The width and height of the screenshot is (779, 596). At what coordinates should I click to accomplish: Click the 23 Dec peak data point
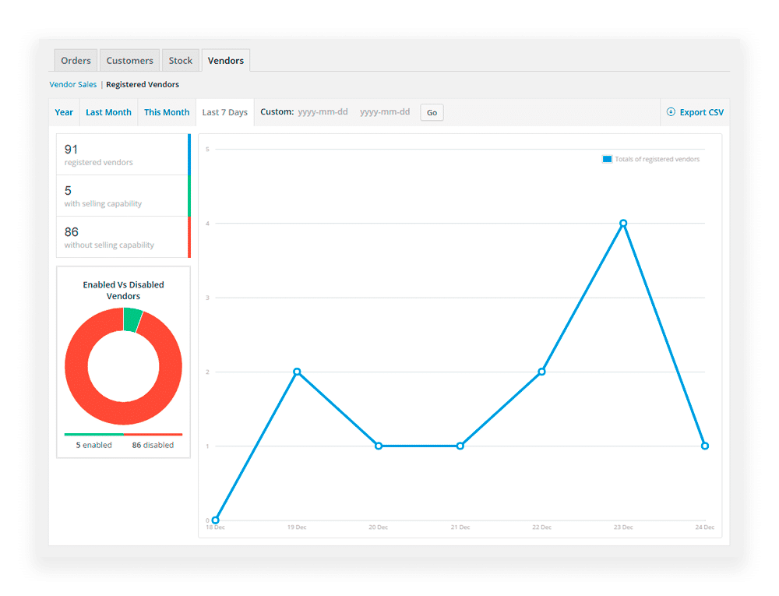[x=623, y=223]
